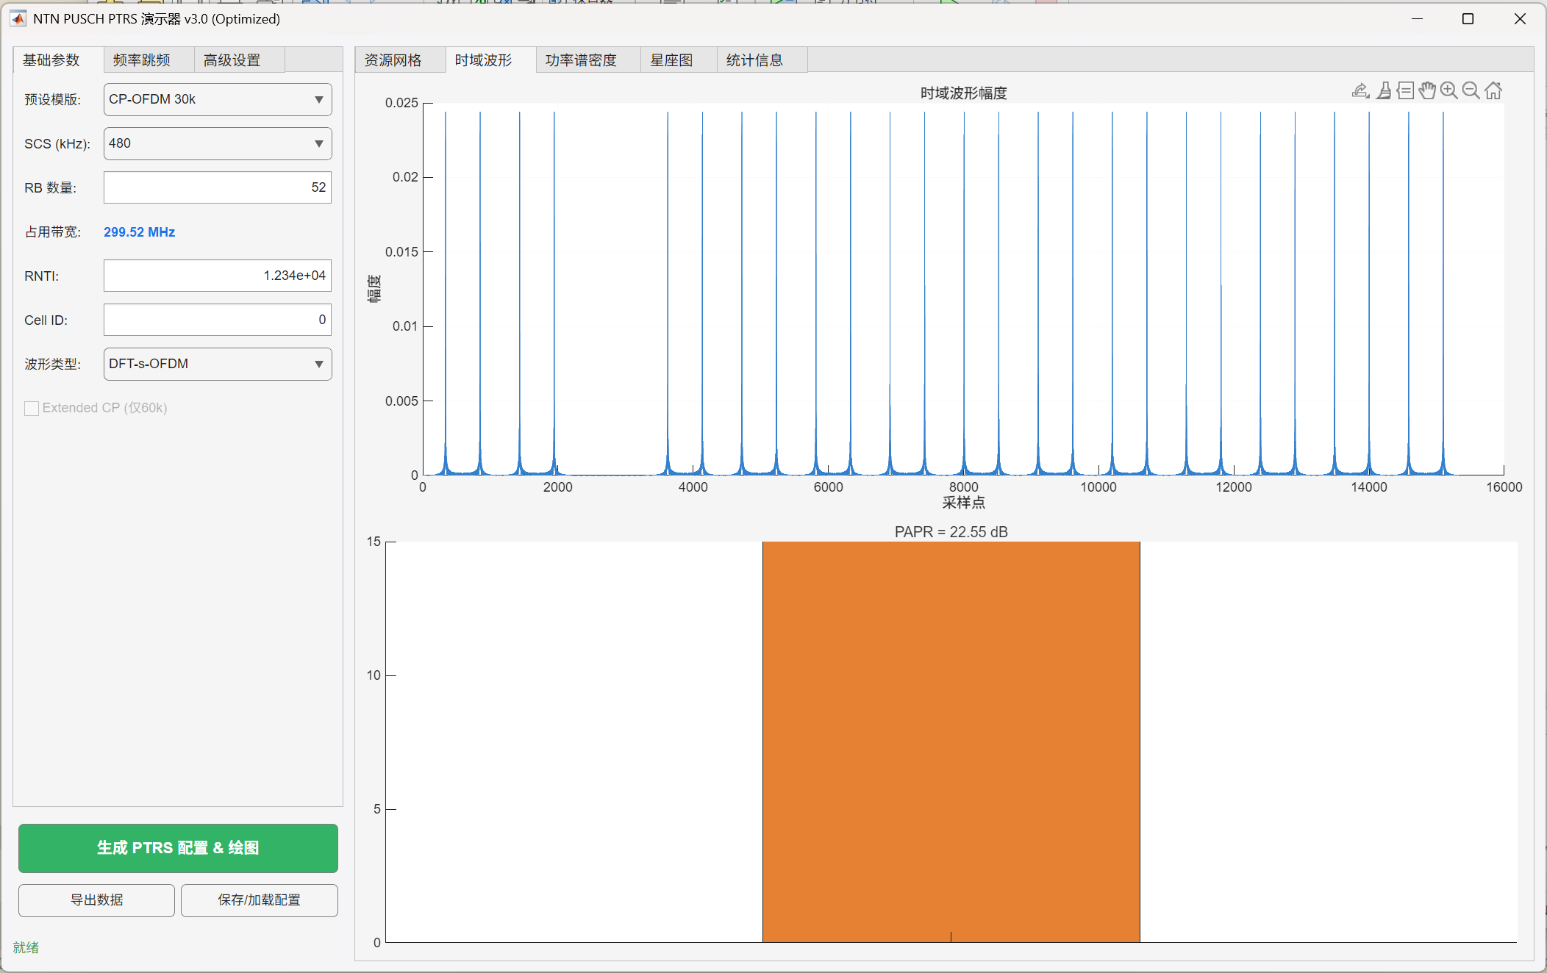Restore view with home icon
The image size is (1547, 973).
(1493, 90)
